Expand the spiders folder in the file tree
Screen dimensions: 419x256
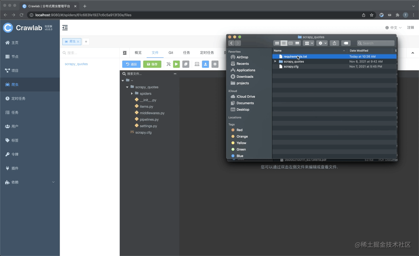(x=132, y=94)
